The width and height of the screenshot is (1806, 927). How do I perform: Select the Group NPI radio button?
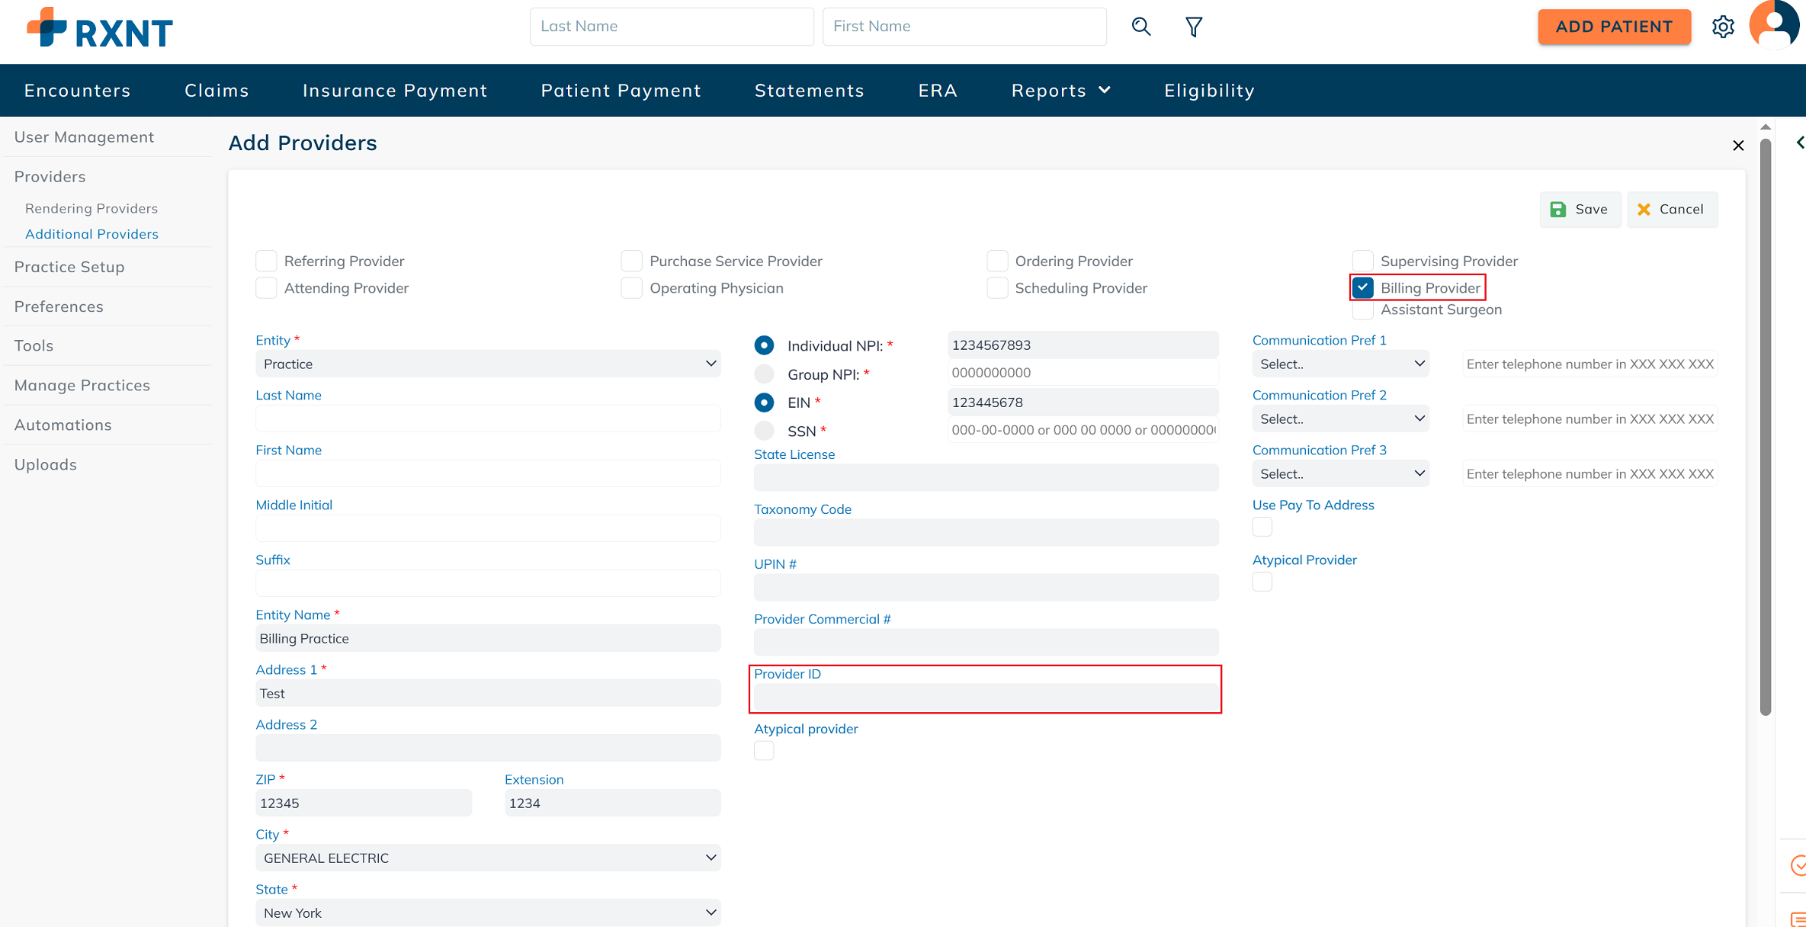coord(764,374)
